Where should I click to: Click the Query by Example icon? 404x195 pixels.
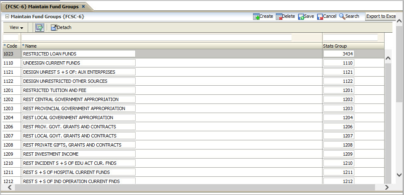[x=39, y=28]
